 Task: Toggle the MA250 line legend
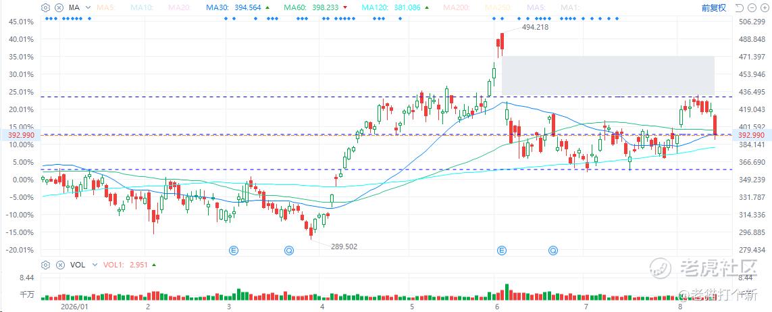[497, 8]
